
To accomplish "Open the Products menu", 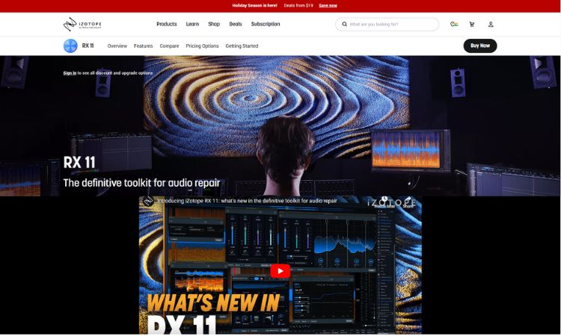I will click(167, 24).
